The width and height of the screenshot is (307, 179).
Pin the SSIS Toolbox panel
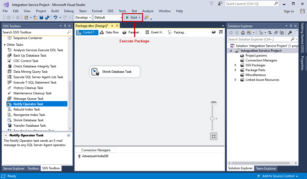click(x=65, y=26)
